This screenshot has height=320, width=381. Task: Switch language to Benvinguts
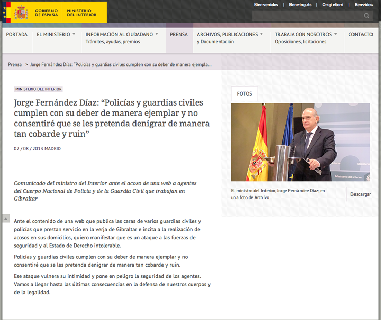pos(300,5)
